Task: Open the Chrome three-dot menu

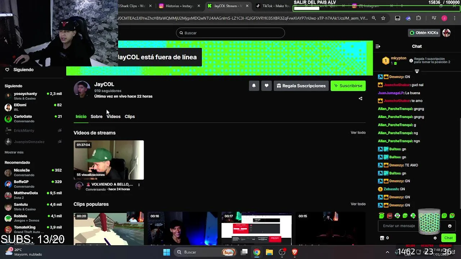Action: coord(454,18)
